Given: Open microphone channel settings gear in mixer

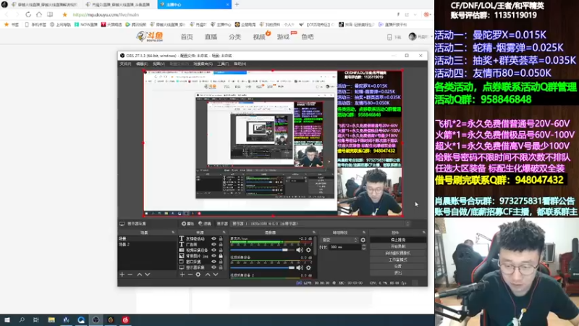Looking at the screenshot, I should [308, 250].
